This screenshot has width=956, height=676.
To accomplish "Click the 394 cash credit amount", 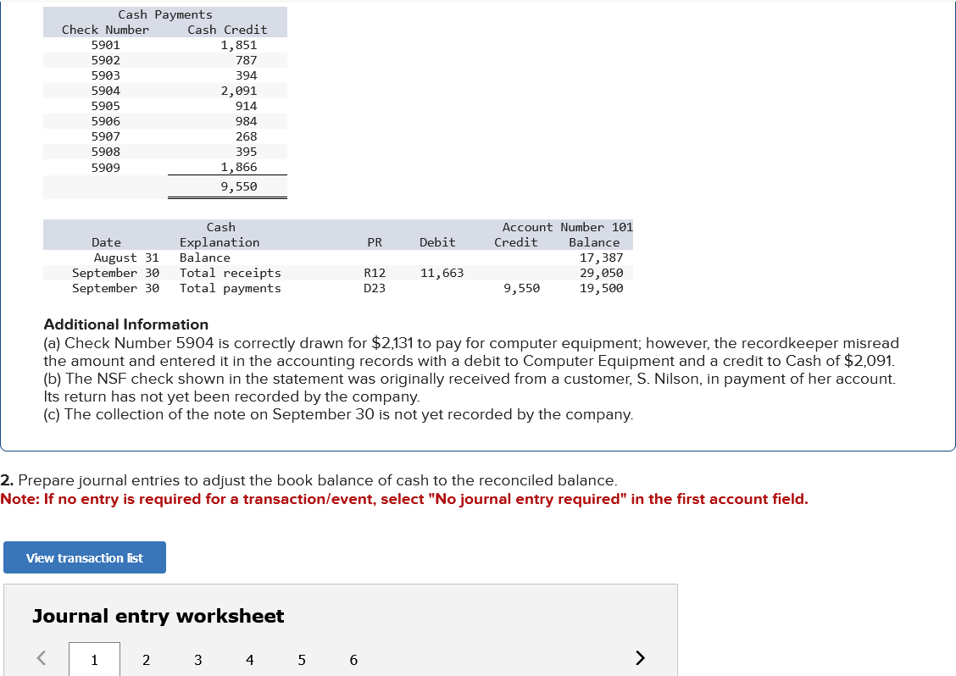I will pyautogui.click(x=247, y=75).
